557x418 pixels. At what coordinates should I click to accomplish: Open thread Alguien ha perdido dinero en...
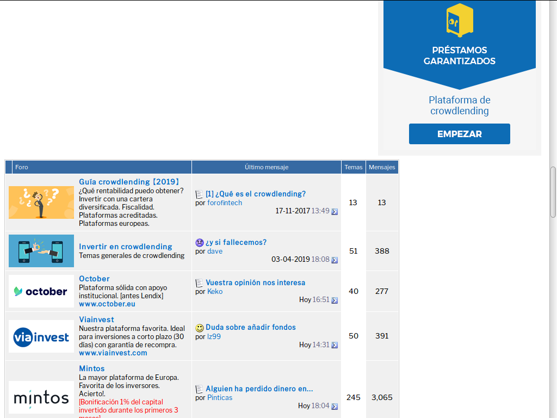tap(259, 389)
